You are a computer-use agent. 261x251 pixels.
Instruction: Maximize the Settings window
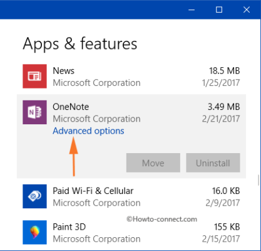coord(219,9)
